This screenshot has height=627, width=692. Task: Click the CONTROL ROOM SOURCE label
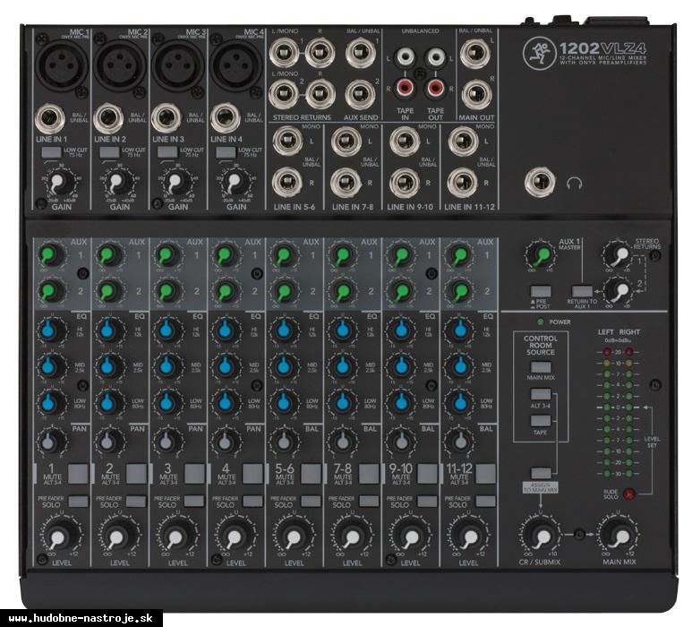[x=541, y=345]
